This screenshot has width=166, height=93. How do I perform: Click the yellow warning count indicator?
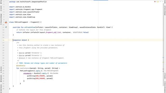click(158, 2)
